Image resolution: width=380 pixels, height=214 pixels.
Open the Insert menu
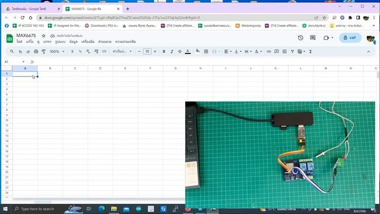tap(47, 42)
